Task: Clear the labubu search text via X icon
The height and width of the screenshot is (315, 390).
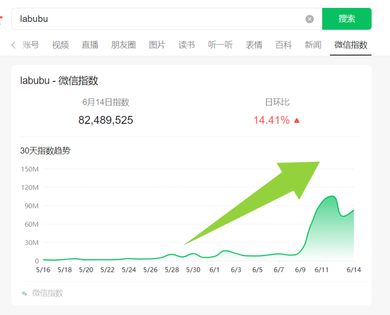Action: pos(309,19)
